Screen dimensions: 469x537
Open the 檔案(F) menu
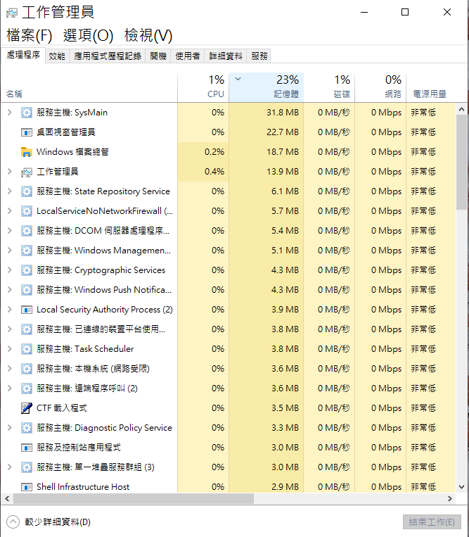[x=29, y=36]
